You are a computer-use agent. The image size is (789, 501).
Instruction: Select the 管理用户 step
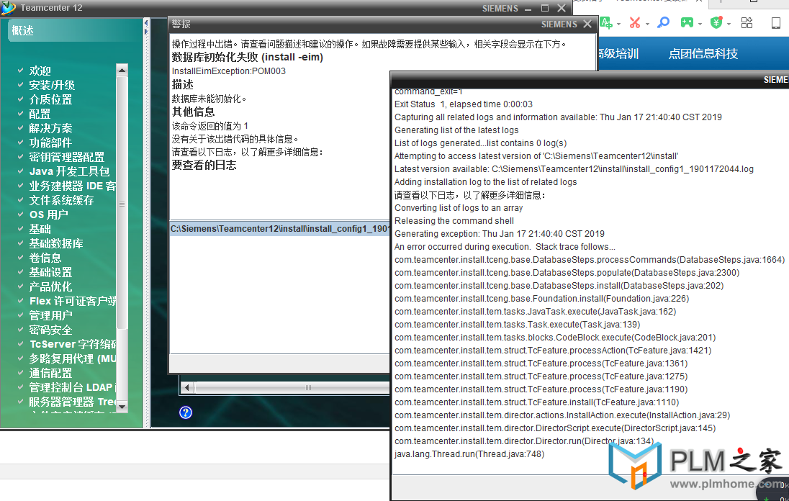50,316
